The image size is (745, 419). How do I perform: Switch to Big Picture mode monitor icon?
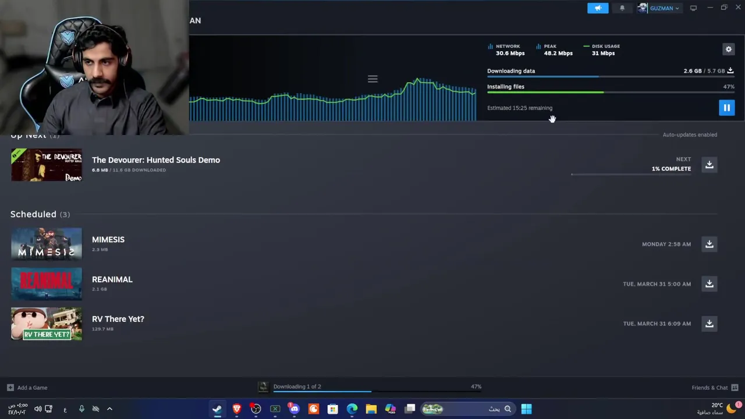[x=693, y=8]
